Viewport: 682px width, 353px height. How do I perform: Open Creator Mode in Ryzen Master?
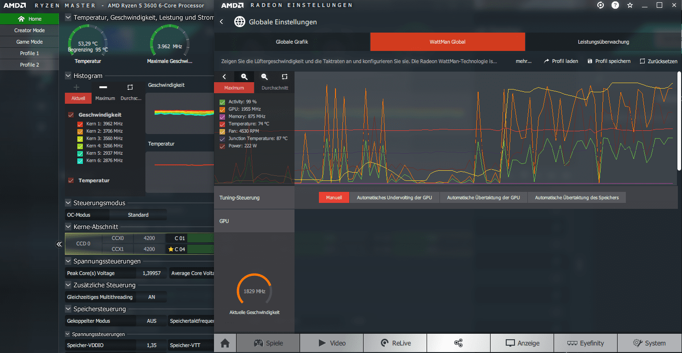point(29,30)
